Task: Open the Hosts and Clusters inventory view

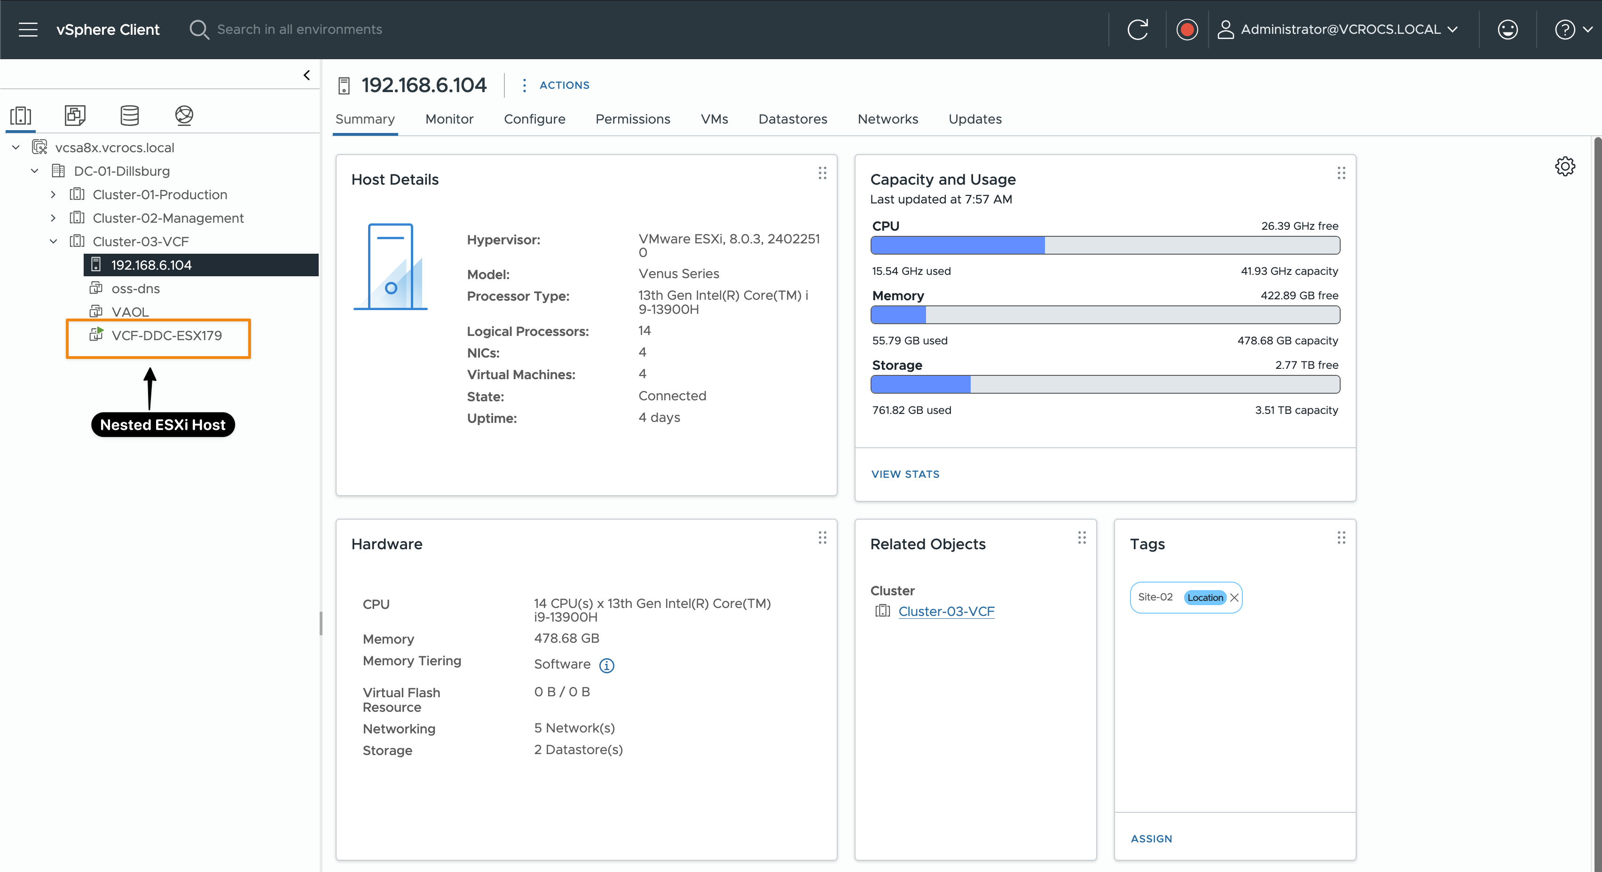Action: click(21, 116)
